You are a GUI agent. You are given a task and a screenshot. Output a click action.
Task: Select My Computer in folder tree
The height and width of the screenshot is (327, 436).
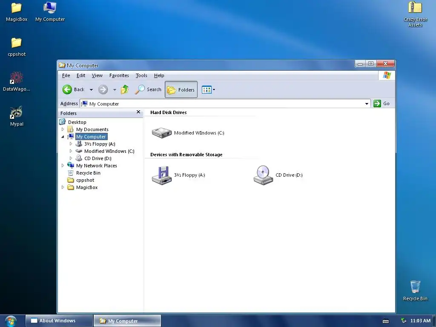coord(91,137)
